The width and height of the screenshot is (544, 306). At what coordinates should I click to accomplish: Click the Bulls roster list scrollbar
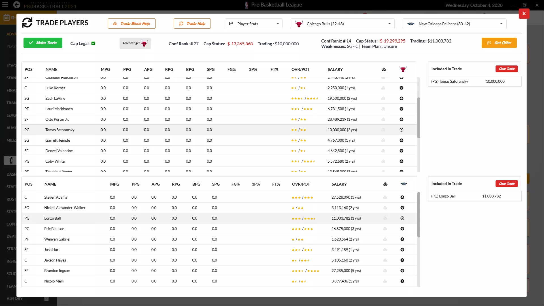tap(418, 118)
